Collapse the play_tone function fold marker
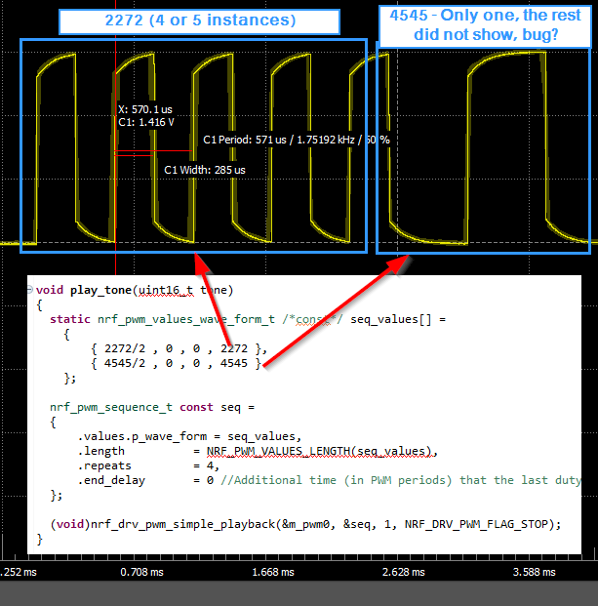 click(x=29, y=289)
